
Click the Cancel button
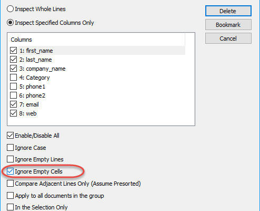(228, 39)
